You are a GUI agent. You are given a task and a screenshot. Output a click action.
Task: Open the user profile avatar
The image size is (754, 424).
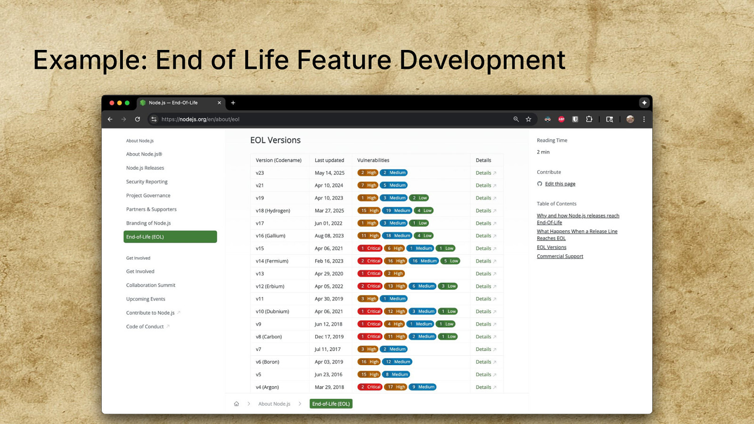point(630,119)
